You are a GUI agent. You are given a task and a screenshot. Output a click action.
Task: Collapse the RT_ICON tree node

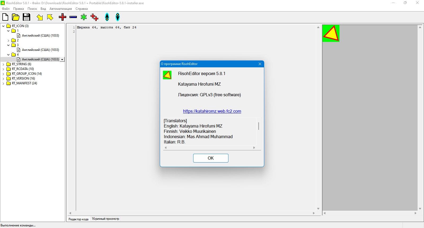[3, 26]
